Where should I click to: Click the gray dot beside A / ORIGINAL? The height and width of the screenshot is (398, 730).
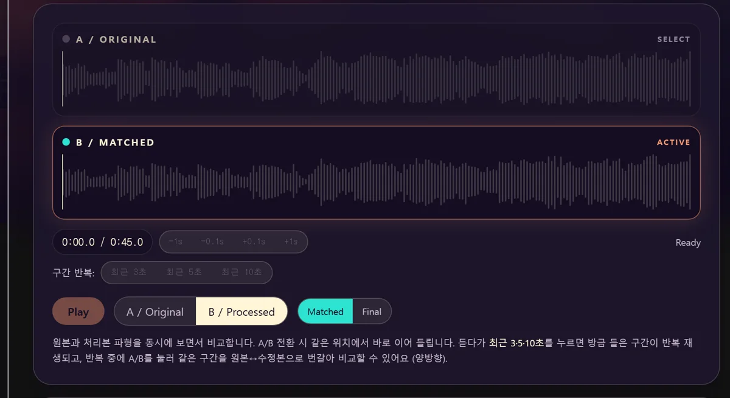tap(66, 39)
